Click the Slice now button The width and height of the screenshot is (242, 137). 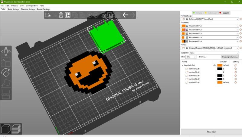[x=211, y=132]
